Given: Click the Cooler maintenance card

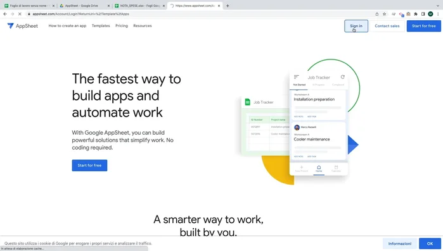Looking at the screenshot, I should [x=318, y=141].
